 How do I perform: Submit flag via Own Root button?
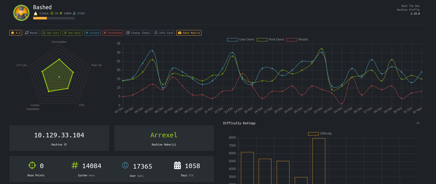click(x=72, y=33)
